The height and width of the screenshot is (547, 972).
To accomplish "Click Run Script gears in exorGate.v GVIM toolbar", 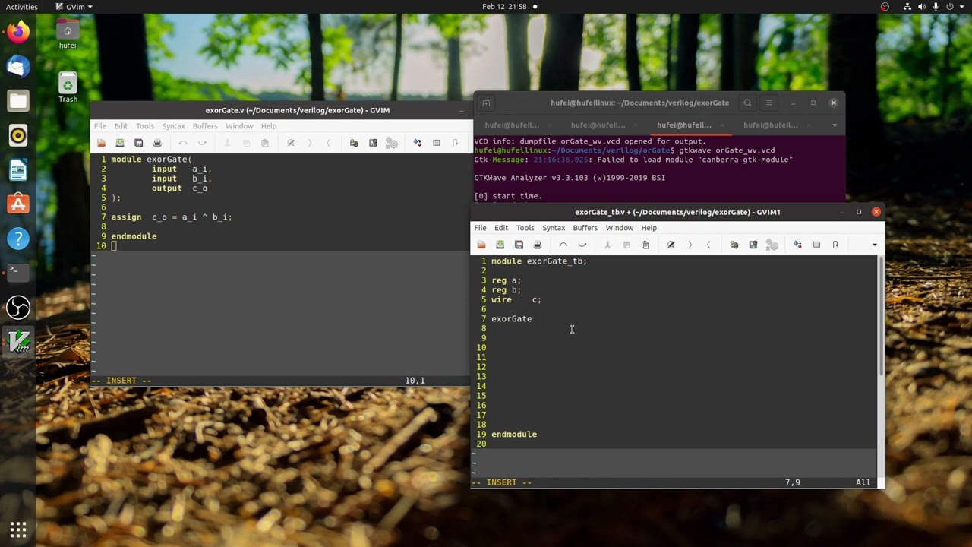I will coord(392,143).
